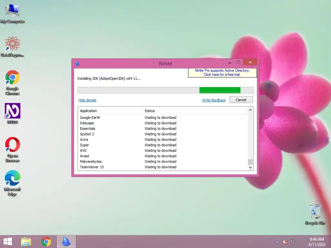Click the Hide details link
The width and height of the screenshot is (331, 248).
(87, 100)
